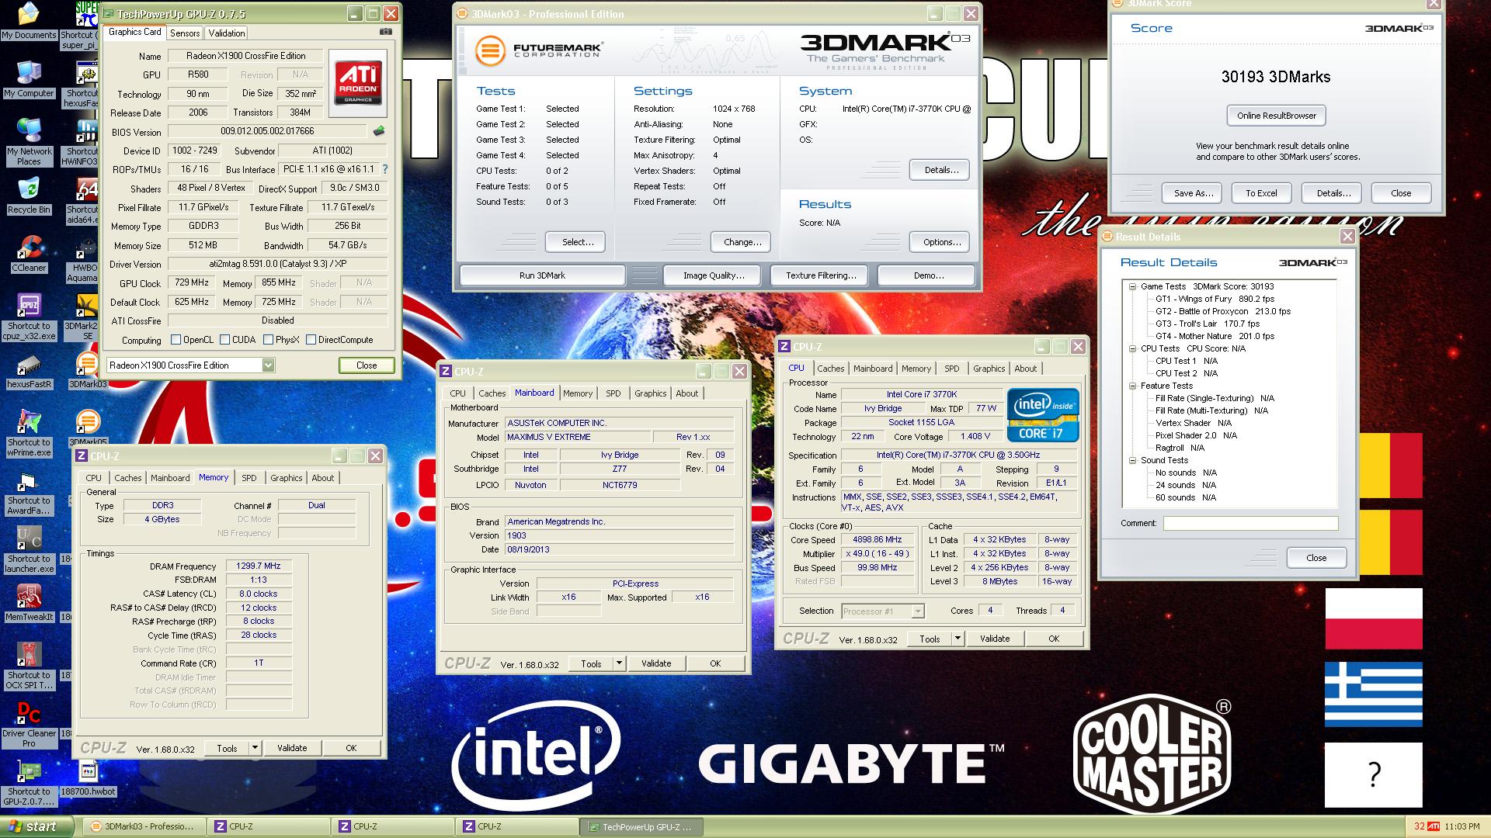1491x838 pixels.
Task: Click Options... under Results
Action: coord(940,242)
